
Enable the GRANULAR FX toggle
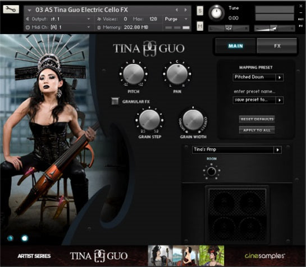[x=115, y=101]
